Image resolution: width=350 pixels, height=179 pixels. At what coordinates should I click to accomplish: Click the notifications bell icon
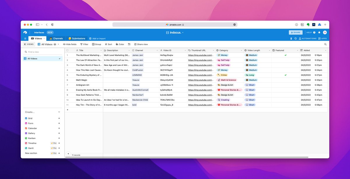click(319, 32)
